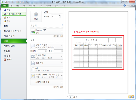The width and height of the screenshot is (136, 100).
Task: Increase copies with up spinner arrow
Action: (x=59, y=16)
